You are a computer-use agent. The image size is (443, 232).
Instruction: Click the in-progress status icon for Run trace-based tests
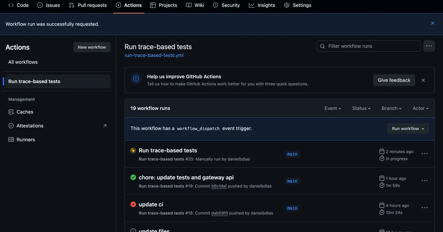tap(133, 150)
